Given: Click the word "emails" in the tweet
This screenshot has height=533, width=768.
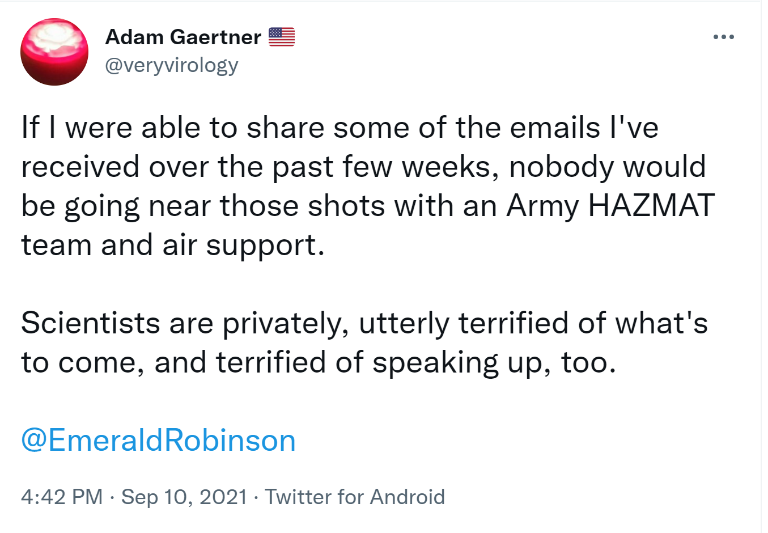Looking at the screenshot, I should coord(555,128).
